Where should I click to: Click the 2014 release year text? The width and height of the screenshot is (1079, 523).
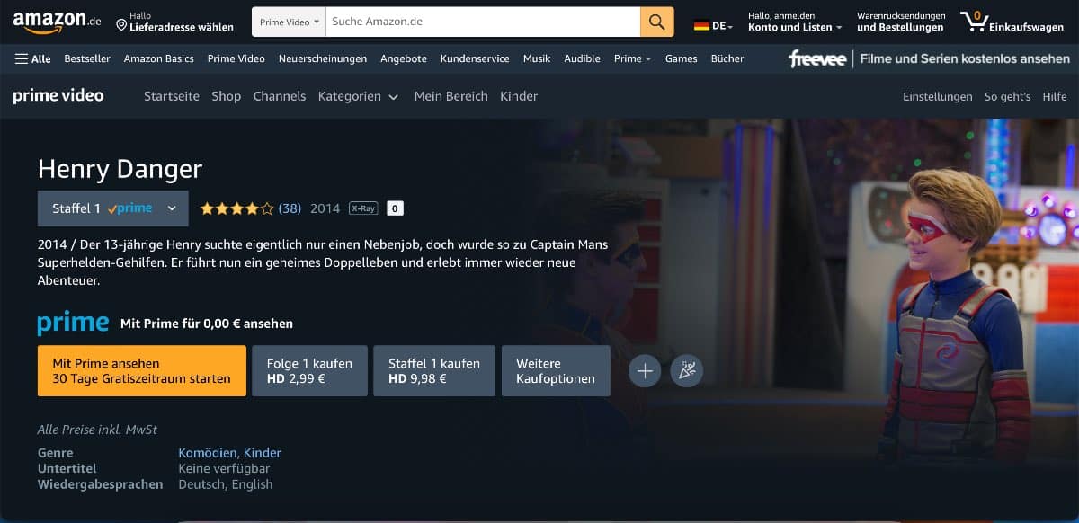(x=325, y=208)
